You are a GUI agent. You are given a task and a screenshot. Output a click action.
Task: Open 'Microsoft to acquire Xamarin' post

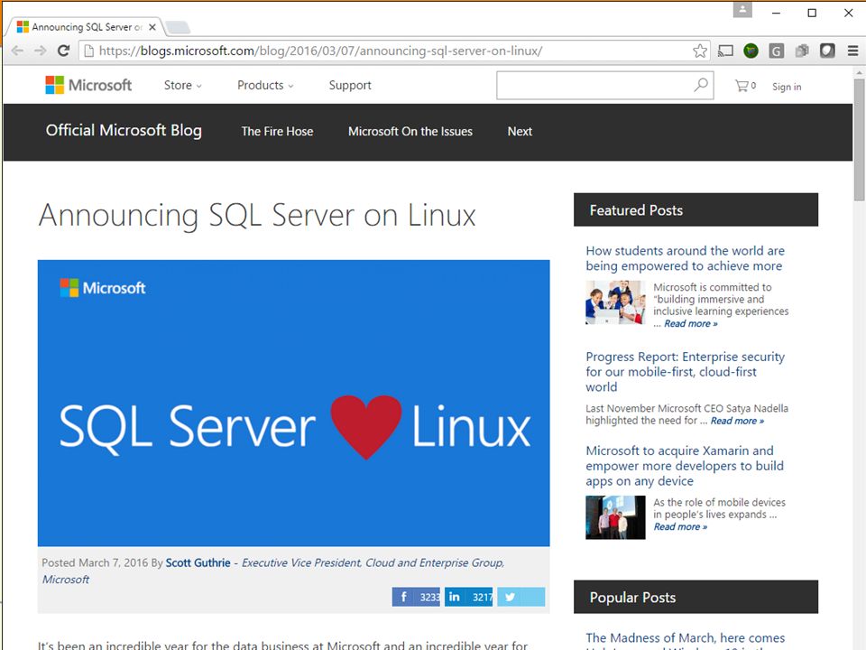685,466
